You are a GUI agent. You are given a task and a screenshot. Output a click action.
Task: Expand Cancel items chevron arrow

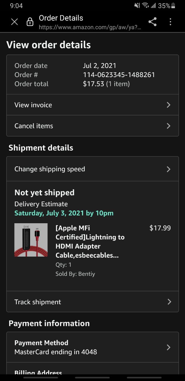[168, 126]
